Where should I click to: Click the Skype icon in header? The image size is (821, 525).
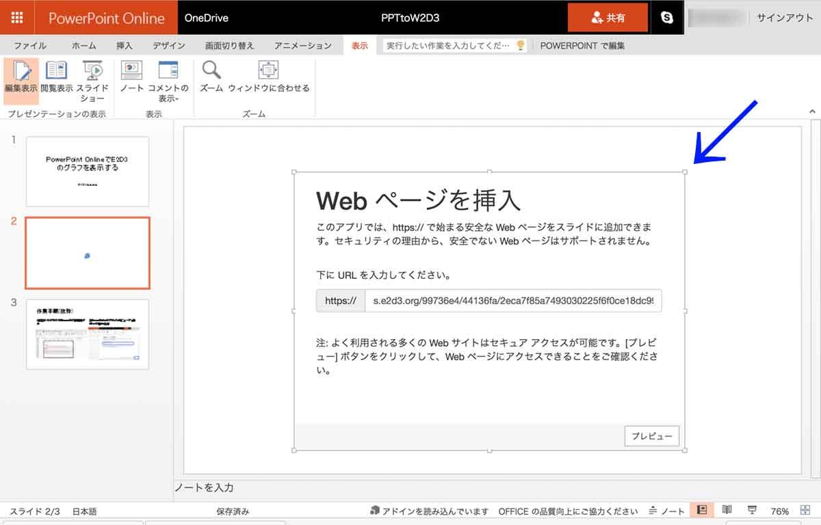(x=667, y=18)
